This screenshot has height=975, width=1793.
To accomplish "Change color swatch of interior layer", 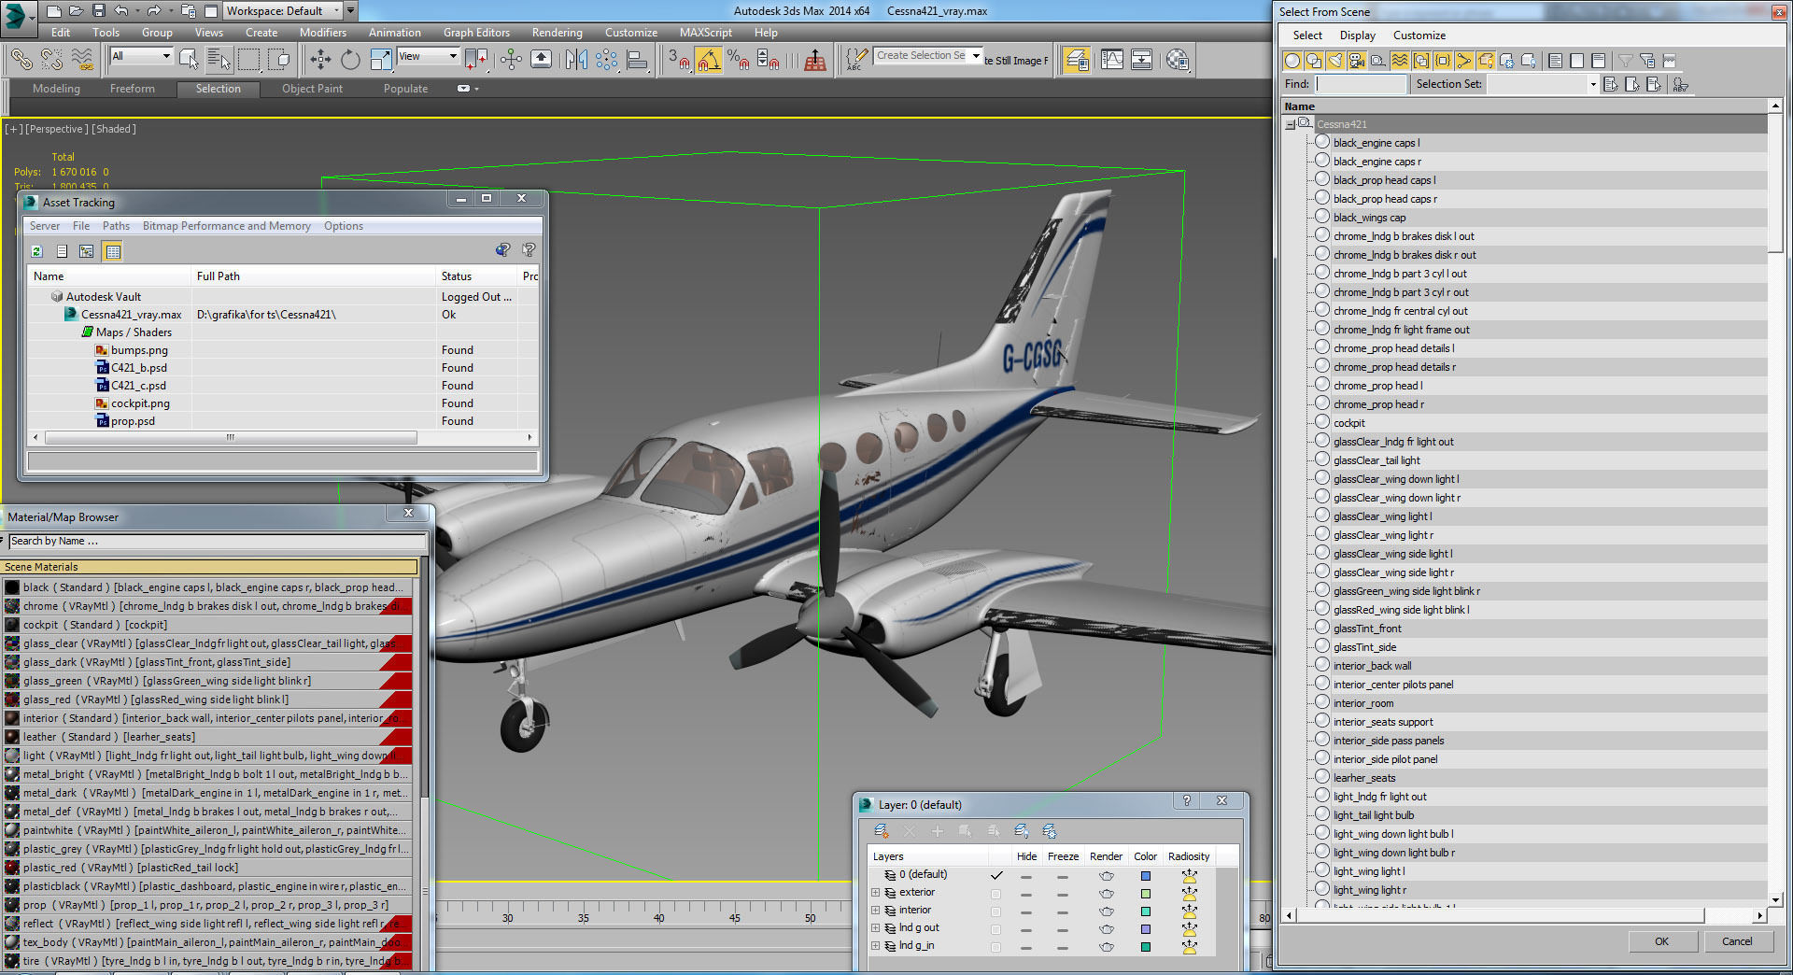I will click(x=1146, y=911).
